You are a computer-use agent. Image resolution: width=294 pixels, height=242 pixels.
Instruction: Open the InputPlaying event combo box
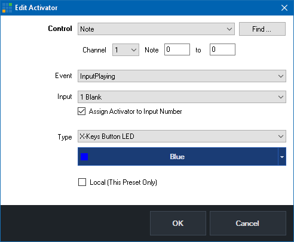point(182,76)
